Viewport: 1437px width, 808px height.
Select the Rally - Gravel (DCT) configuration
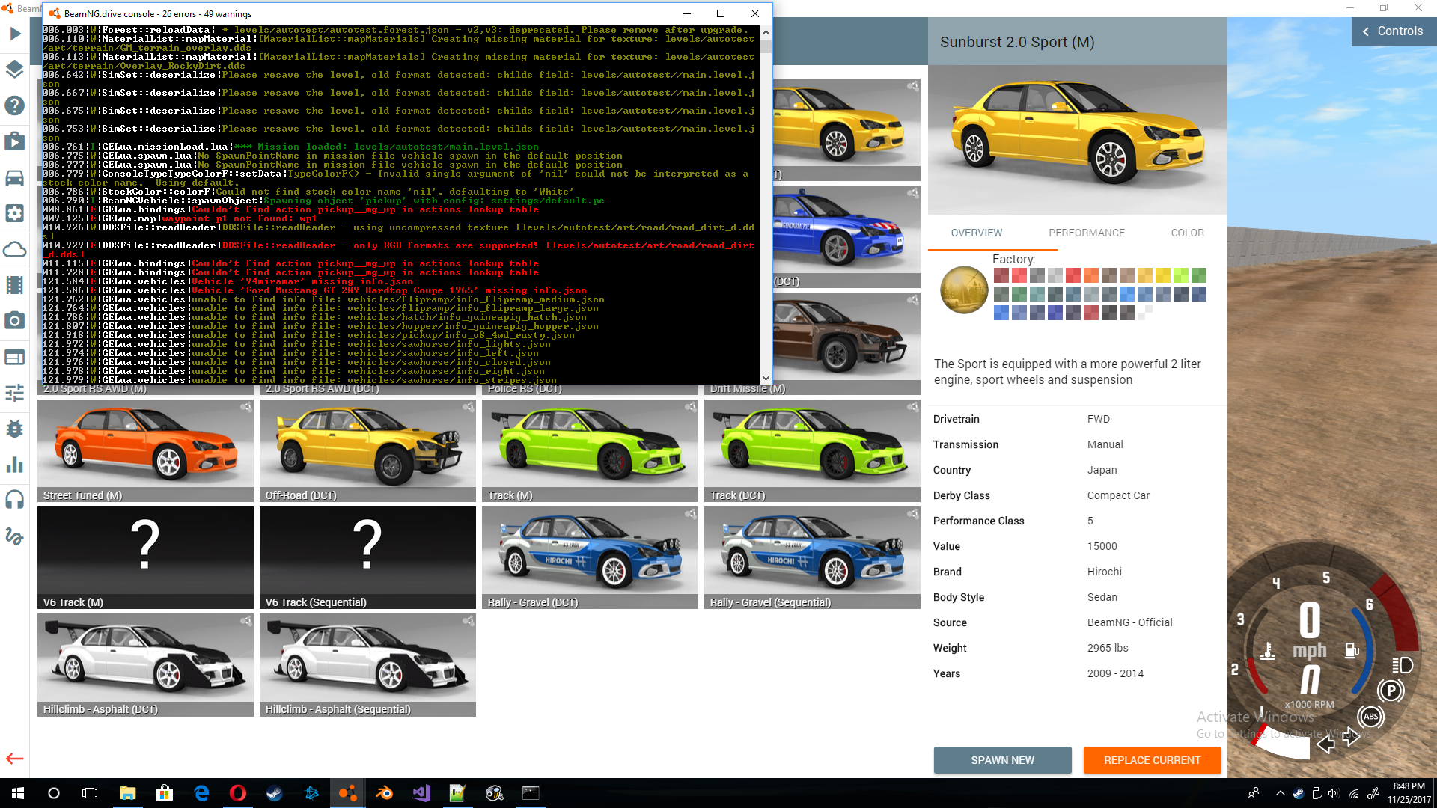click(x=590, y=557)
